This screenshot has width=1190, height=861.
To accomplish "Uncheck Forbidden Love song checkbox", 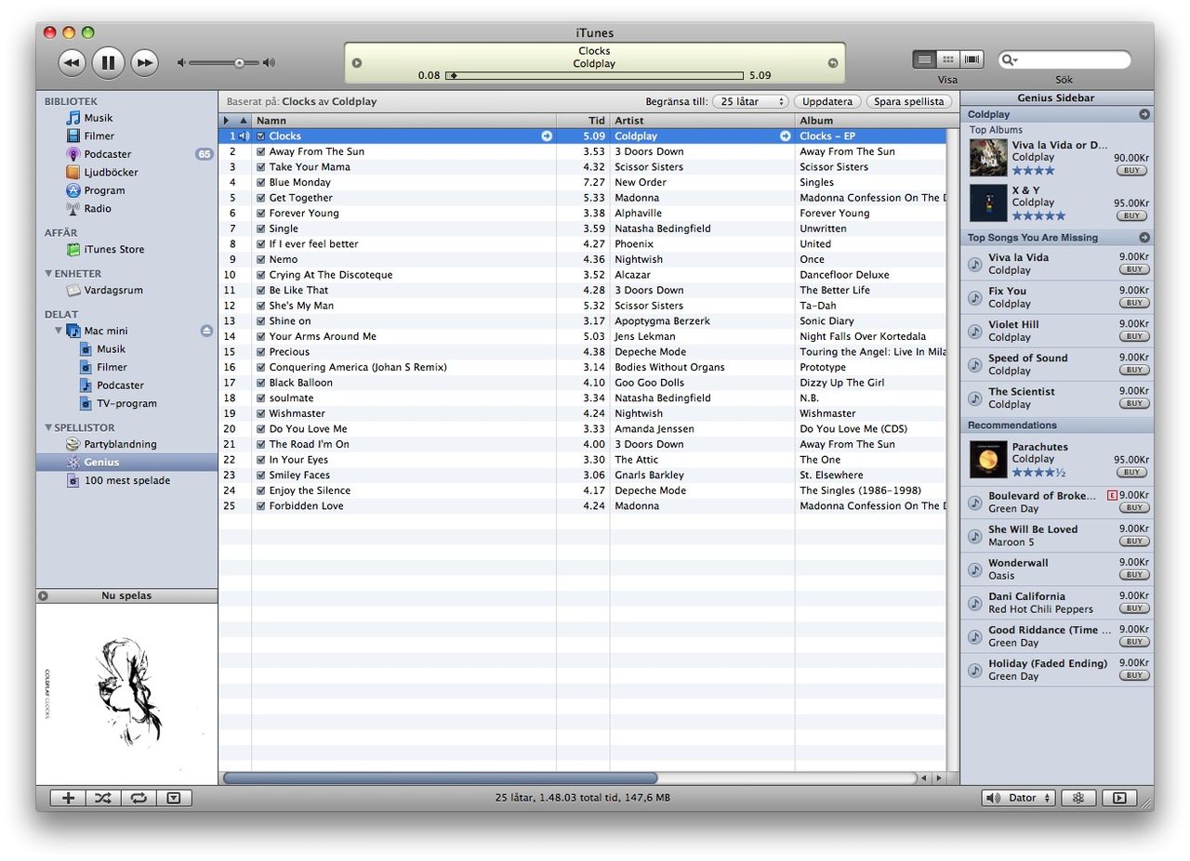I will pyautogui.click(x=261, y=505).
